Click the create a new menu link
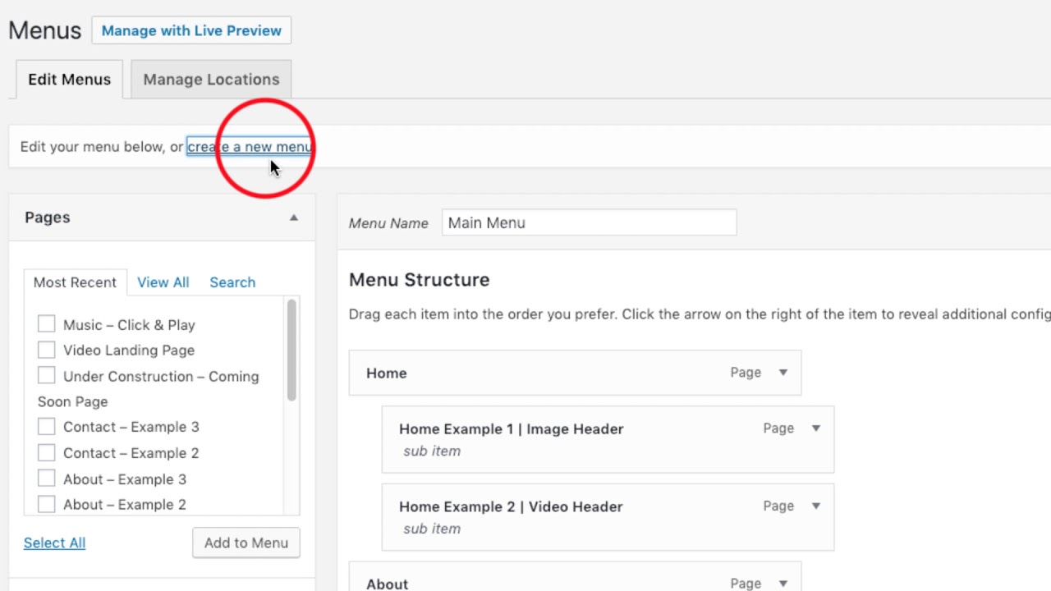The width and height of the screenshot is (1051, 591). click(250, 147)
